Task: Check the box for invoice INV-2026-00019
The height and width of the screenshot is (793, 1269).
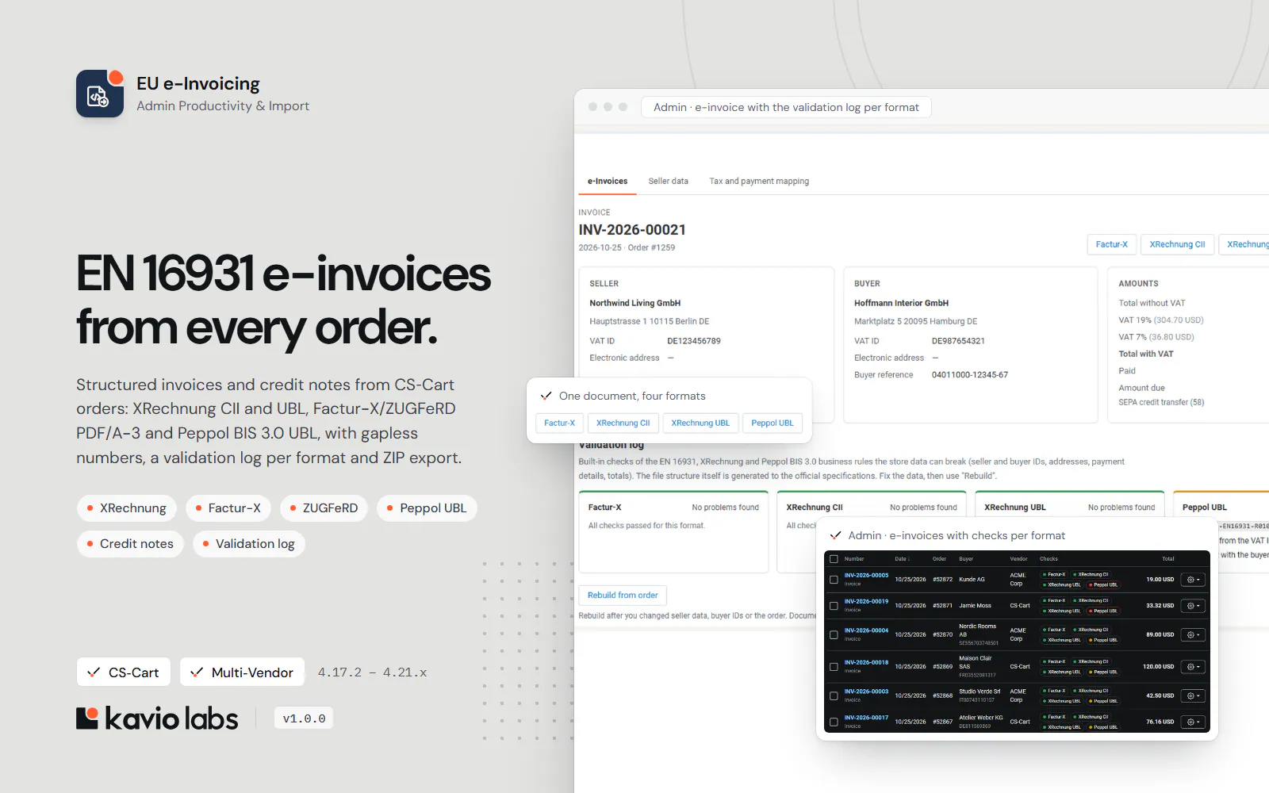Action: pos(834,606)
